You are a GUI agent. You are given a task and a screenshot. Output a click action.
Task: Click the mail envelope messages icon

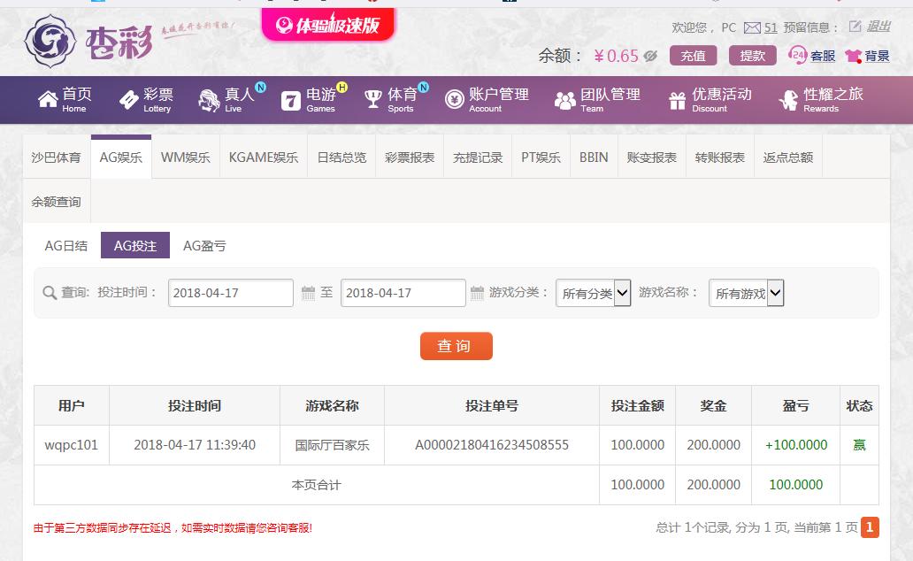[752, 27]
